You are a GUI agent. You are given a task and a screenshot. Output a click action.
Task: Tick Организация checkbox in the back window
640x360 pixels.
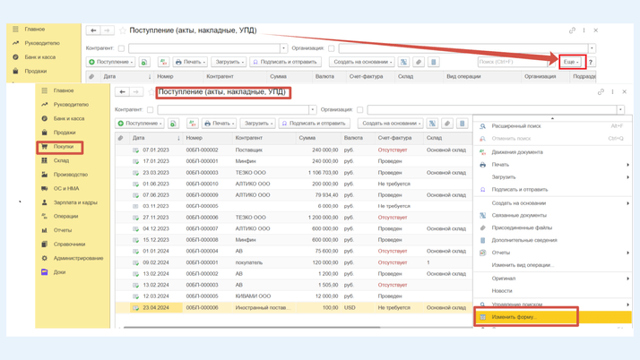[332, 48]
